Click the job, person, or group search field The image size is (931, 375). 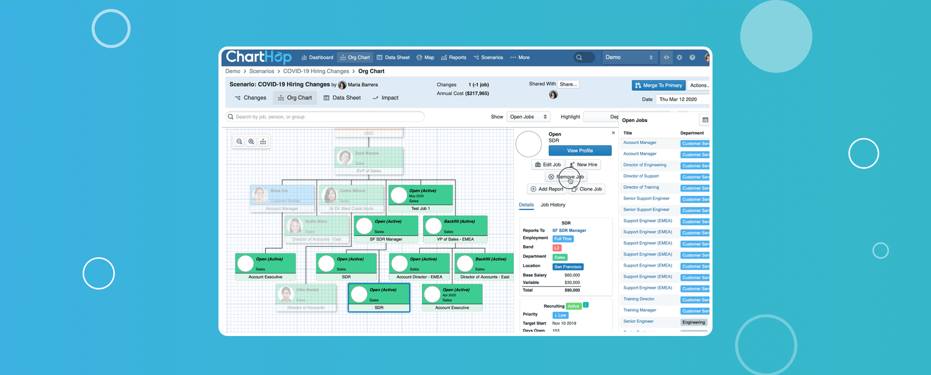pyautogui.click(x=325, y=117)
